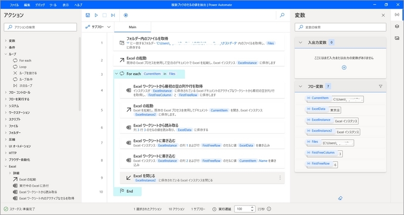Click the 実行遅延 value field
The height and width of the screenshot is (215, 404).
[x=242, y=209]
